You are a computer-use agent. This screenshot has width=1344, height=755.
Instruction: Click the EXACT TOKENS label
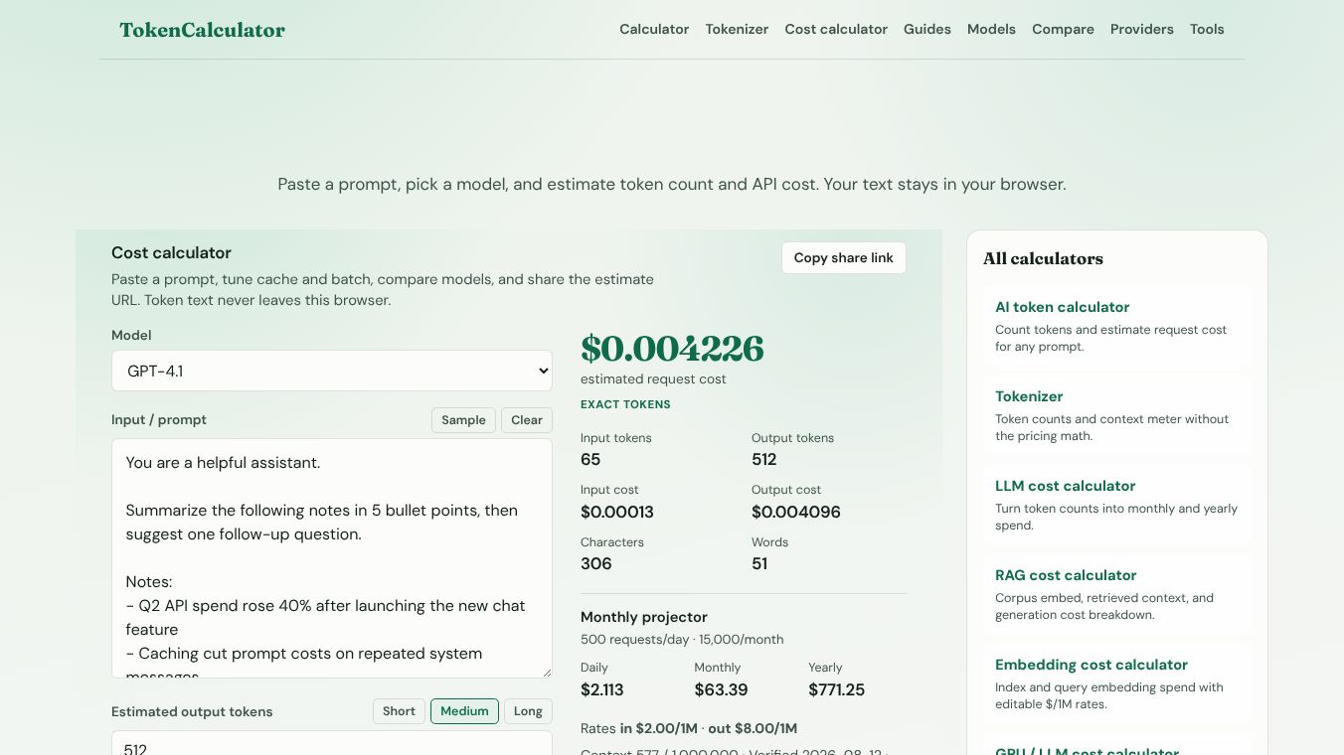pos(625,404)
